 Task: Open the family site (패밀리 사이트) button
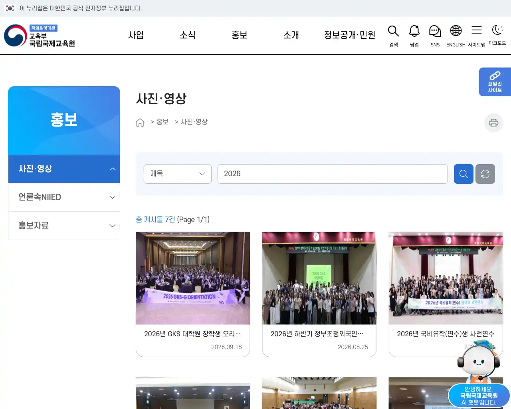tap(495, 82)
